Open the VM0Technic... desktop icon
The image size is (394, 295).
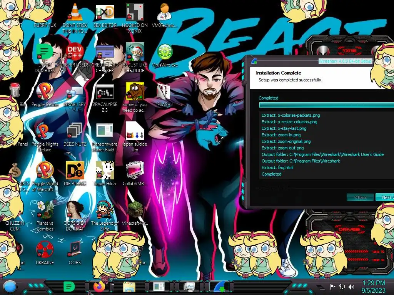click(x=164, y=12)
